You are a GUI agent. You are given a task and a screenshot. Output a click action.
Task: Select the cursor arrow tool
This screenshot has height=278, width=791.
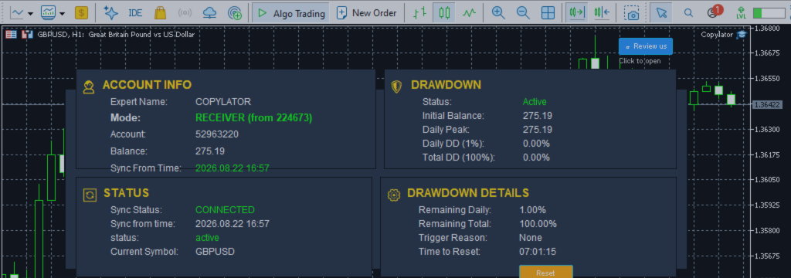(661, 12)
